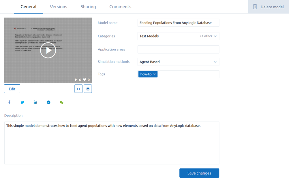Share the model on LinkedIn
The image size is (289, 180).
pos(35,102)
